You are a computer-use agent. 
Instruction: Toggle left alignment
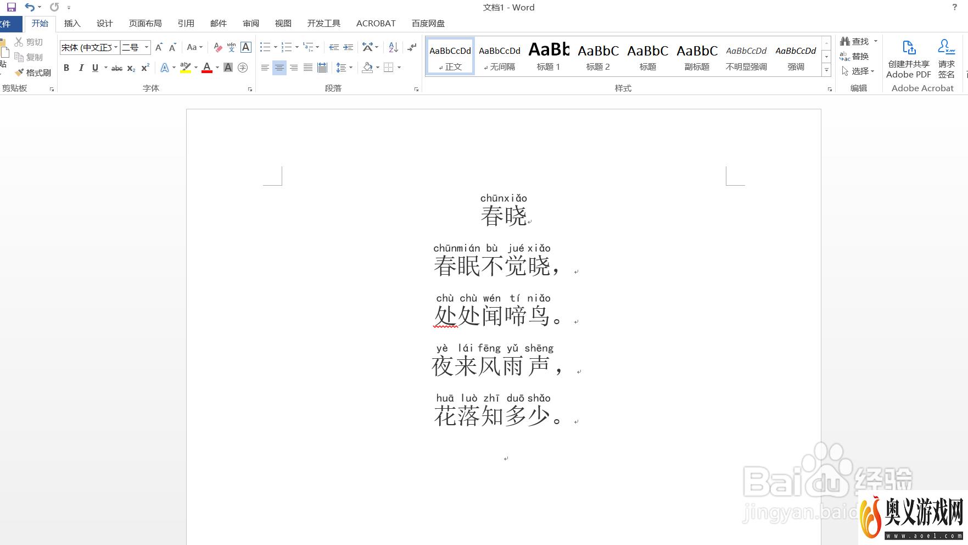265,68
